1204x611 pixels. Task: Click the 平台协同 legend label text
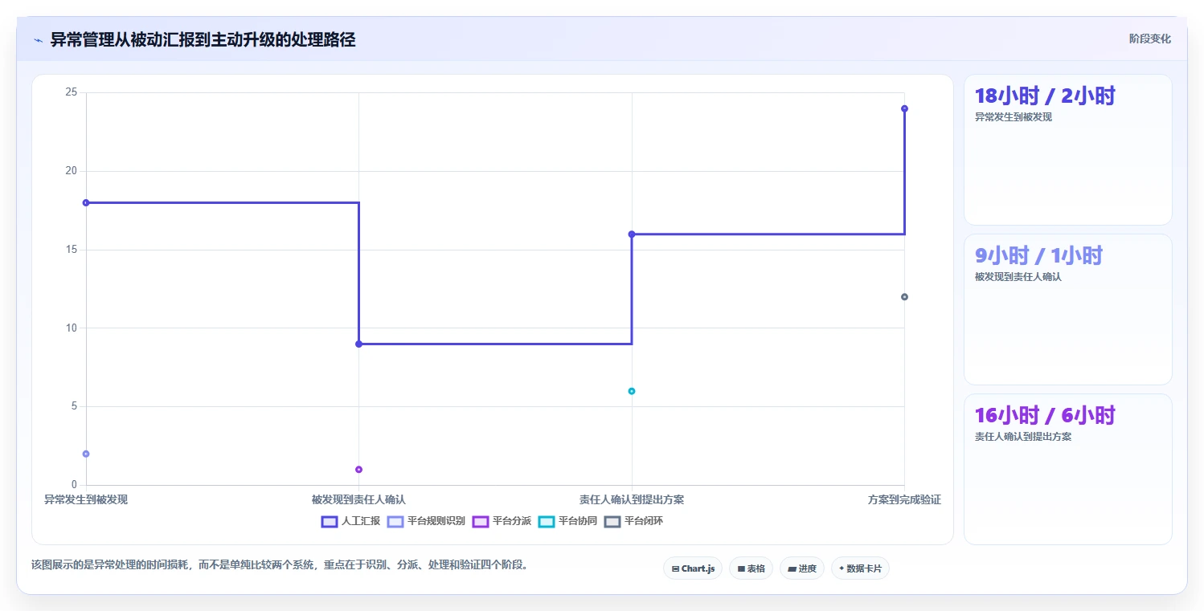click(578, 521)
